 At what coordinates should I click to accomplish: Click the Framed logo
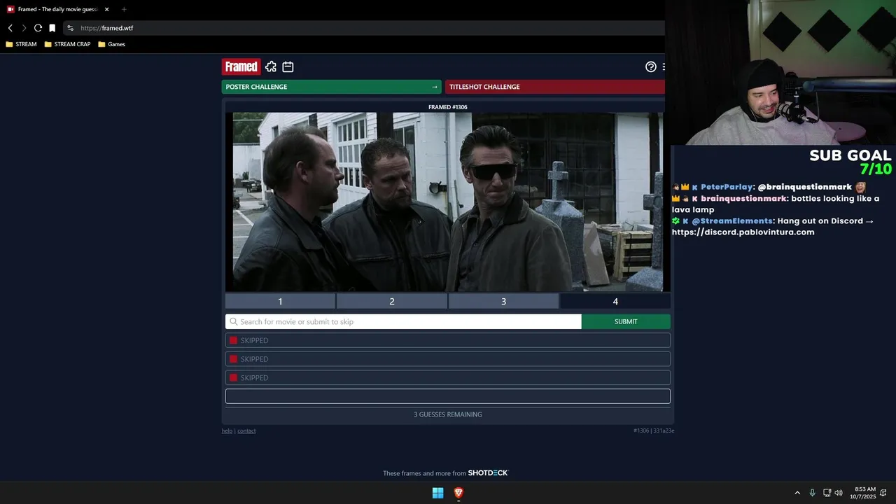coord(241,66)
